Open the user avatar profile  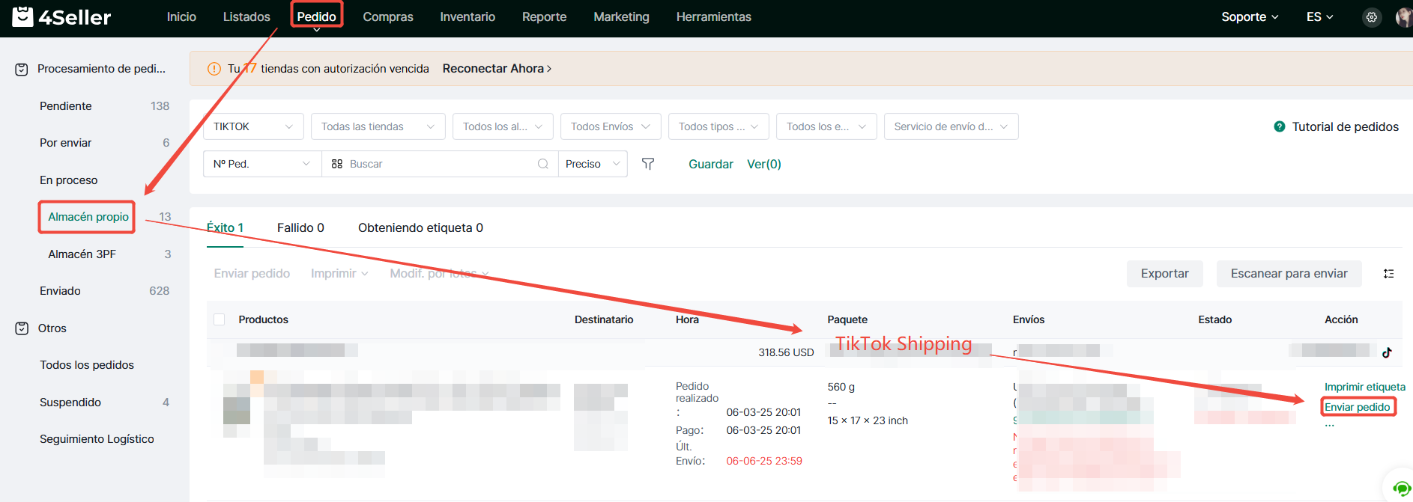pos(1404,17)
